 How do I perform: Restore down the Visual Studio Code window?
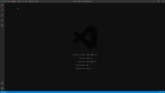tap(159, 1)
